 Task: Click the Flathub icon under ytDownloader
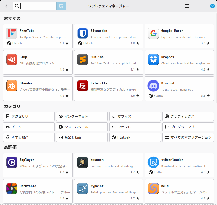pyautogui.click(x=151, y=172)
